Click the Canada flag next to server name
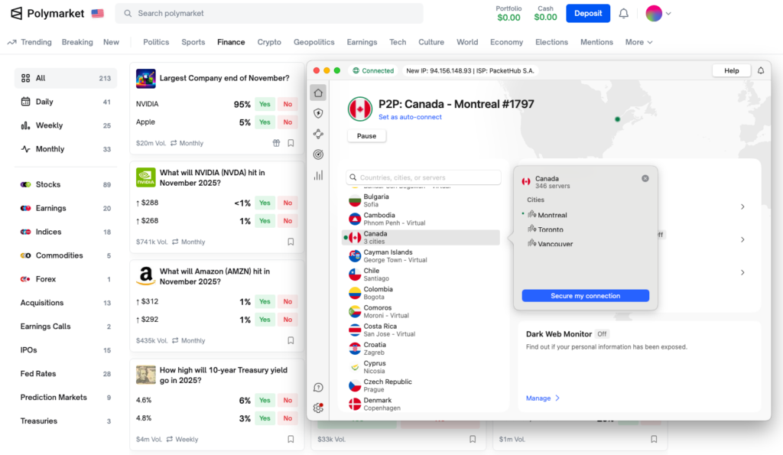 360,109
